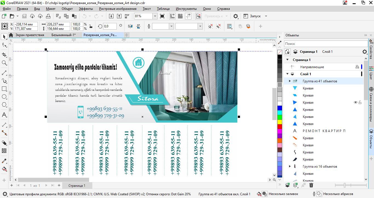Open the Запуск launcher dropdown
Image resolution: width=374 pixels, height=198 pixels.
(266, 16)
